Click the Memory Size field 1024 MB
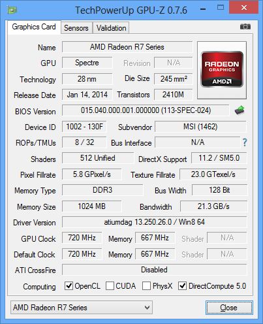263x324 pixels. tap(92, 206)
